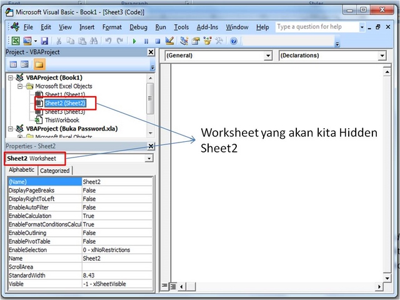Viewport: 400px width, 300px height.
Task: Click the ScrollArea property row
Action: coord(80,267)
